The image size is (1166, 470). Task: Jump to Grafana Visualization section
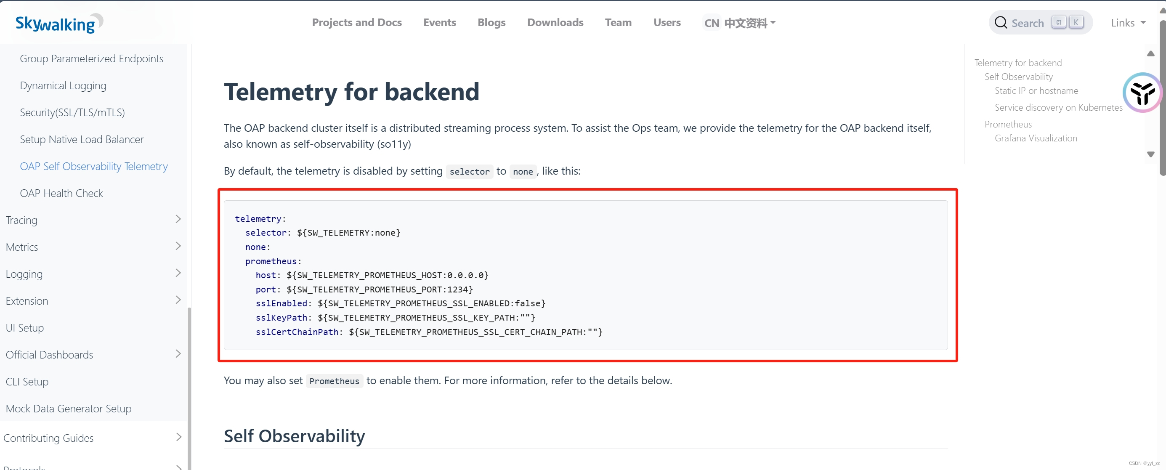point(1036,138)
